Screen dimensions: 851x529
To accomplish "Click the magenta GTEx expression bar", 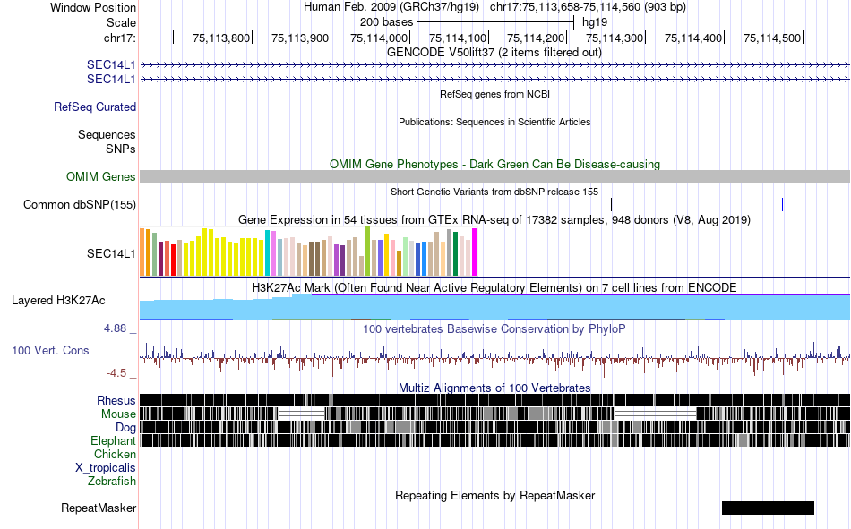I will point(475,252).
